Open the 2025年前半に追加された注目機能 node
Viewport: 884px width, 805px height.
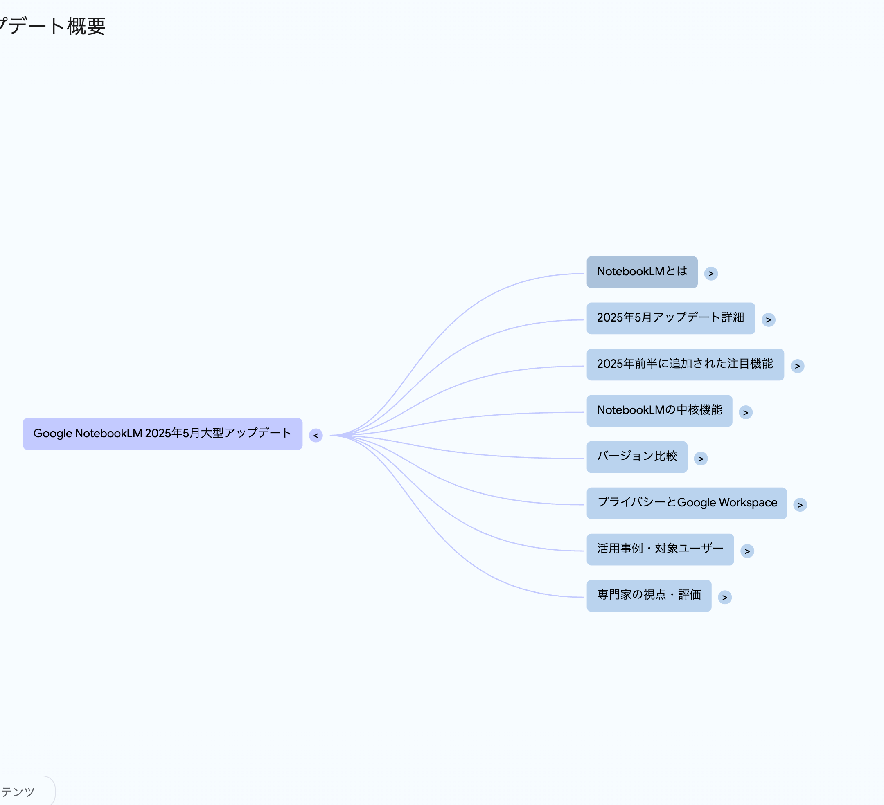pos(685,364)
